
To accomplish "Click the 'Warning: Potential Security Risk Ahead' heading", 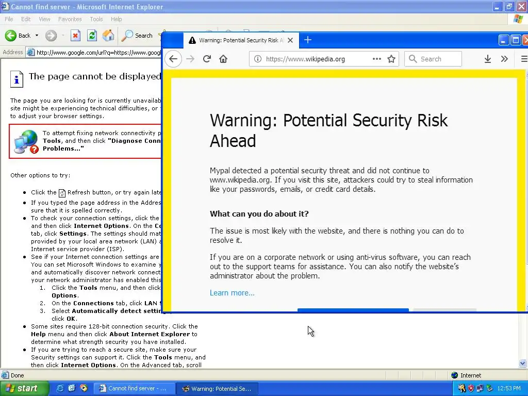I will coord(328,130).
